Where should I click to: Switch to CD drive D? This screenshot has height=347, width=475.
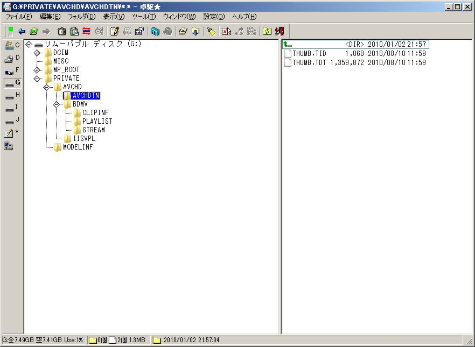tap(12, 58)
